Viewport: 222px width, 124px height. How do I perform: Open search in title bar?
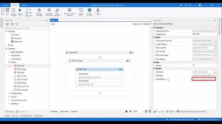tap(181, 5)
